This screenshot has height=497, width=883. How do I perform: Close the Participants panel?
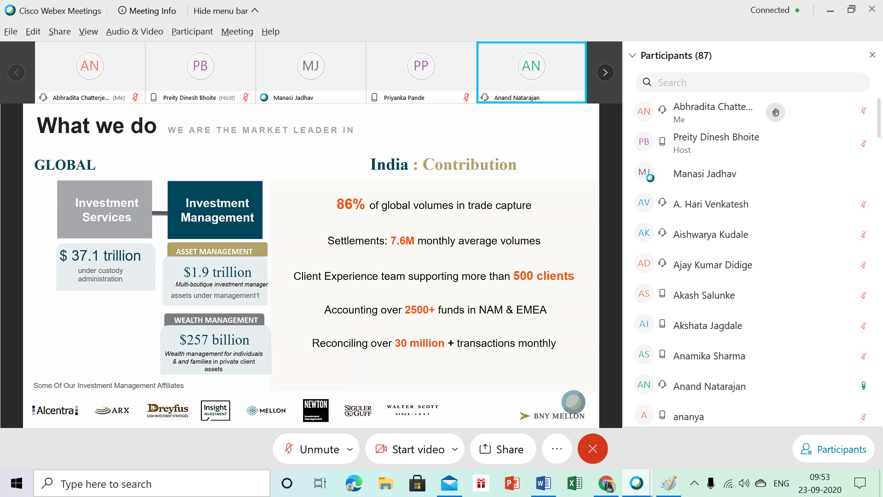(x=872, y=55)
